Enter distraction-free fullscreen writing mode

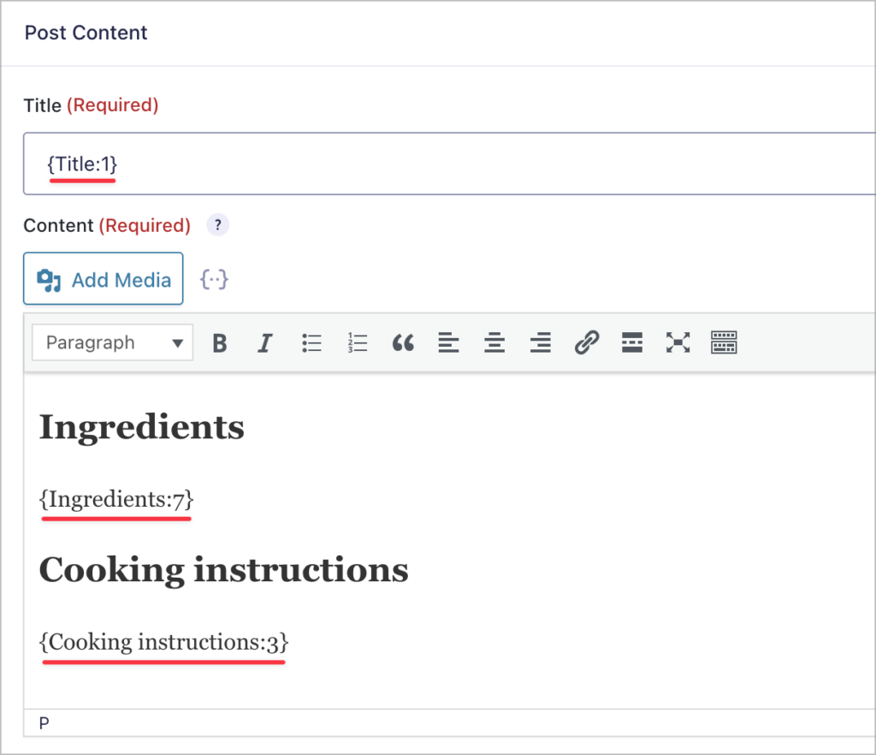(x=678, y=342)
